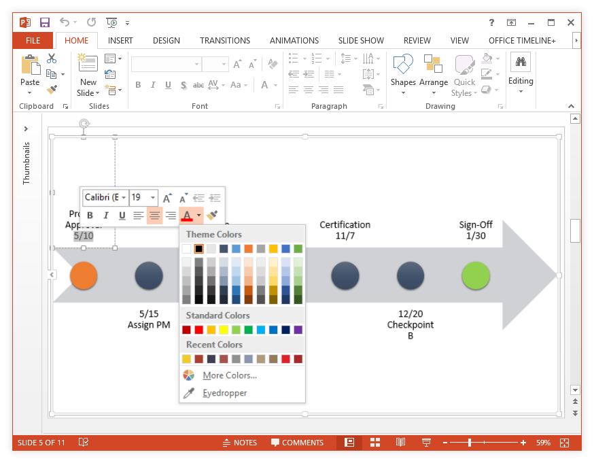The height and width of the screenshot is (463, 594).
Task: Switch to Slide Sorter view icon
Action: pos(375,442)
